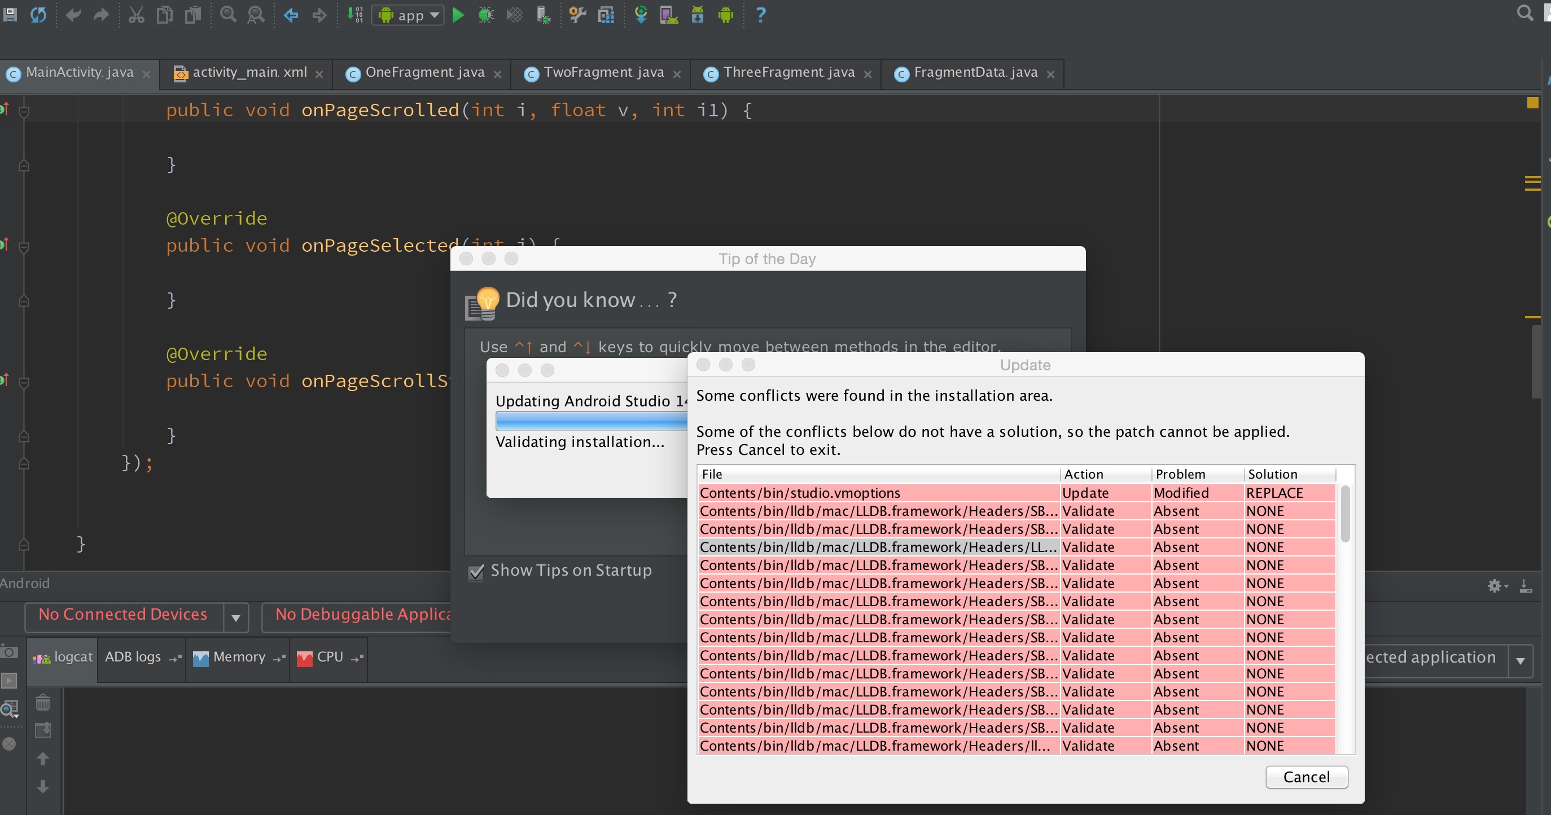Viewport: 1551px width, 815px height.
Task: Click the Synchronize refresh icon
Action: coord(38,15)
